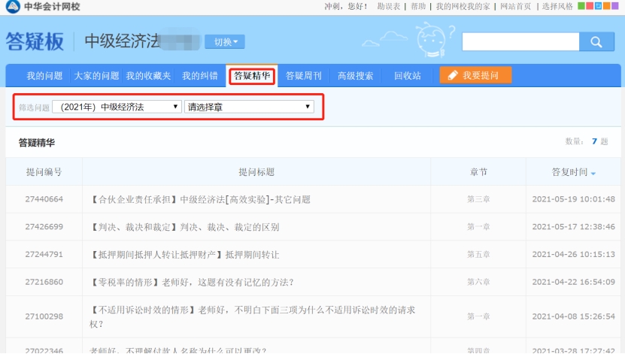Open the 零税率的情形 question link

(192, 283)
